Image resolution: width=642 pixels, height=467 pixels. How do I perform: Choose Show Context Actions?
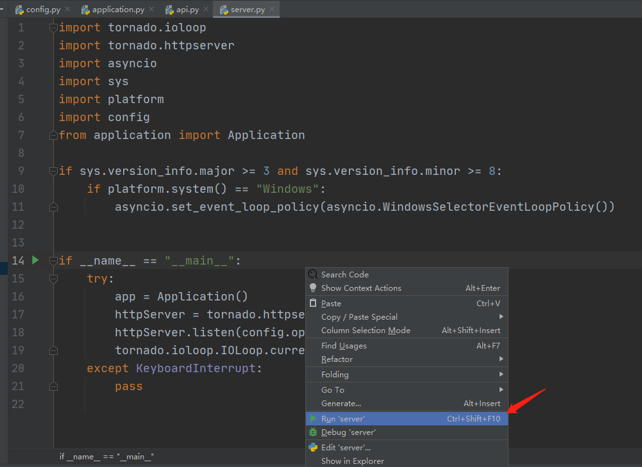click(407, 288)
